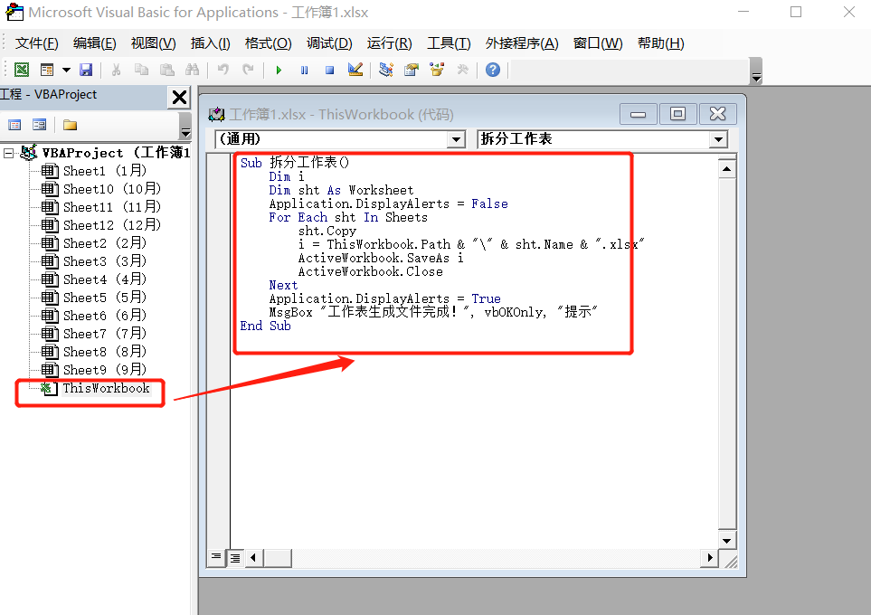Open the Insert object dropdown arrow
The image size is (871, 615).
[66, 70]
